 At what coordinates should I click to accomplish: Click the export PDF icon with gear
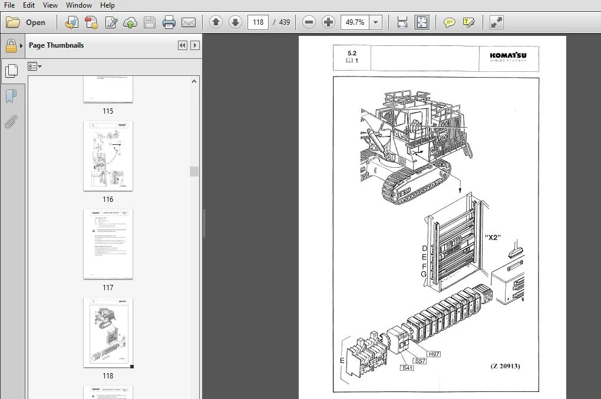pyautogui.click(x=91, y=22)
